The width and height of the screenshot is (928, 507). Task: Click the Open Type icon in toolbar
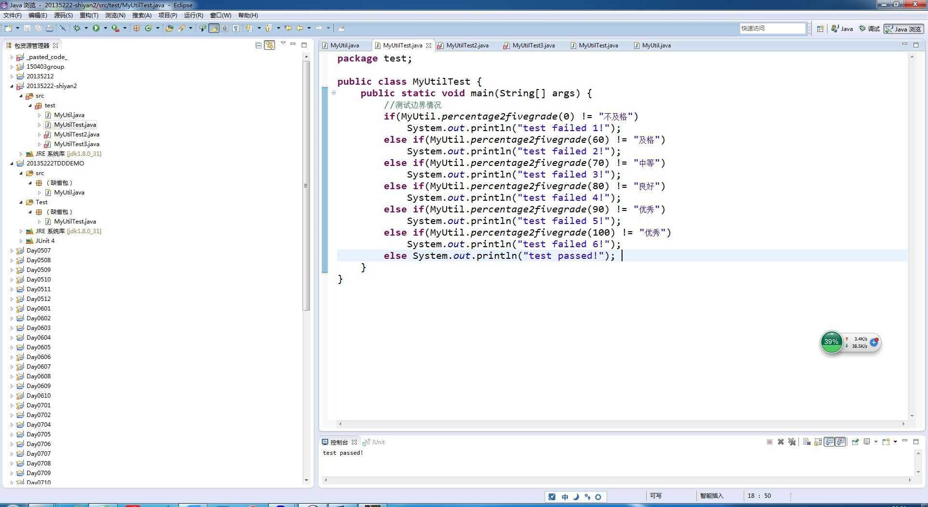tap(169, 28)
